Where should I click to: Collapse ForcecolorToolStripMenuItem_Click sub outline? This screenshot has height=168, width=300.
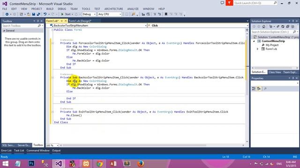(53, 43)
